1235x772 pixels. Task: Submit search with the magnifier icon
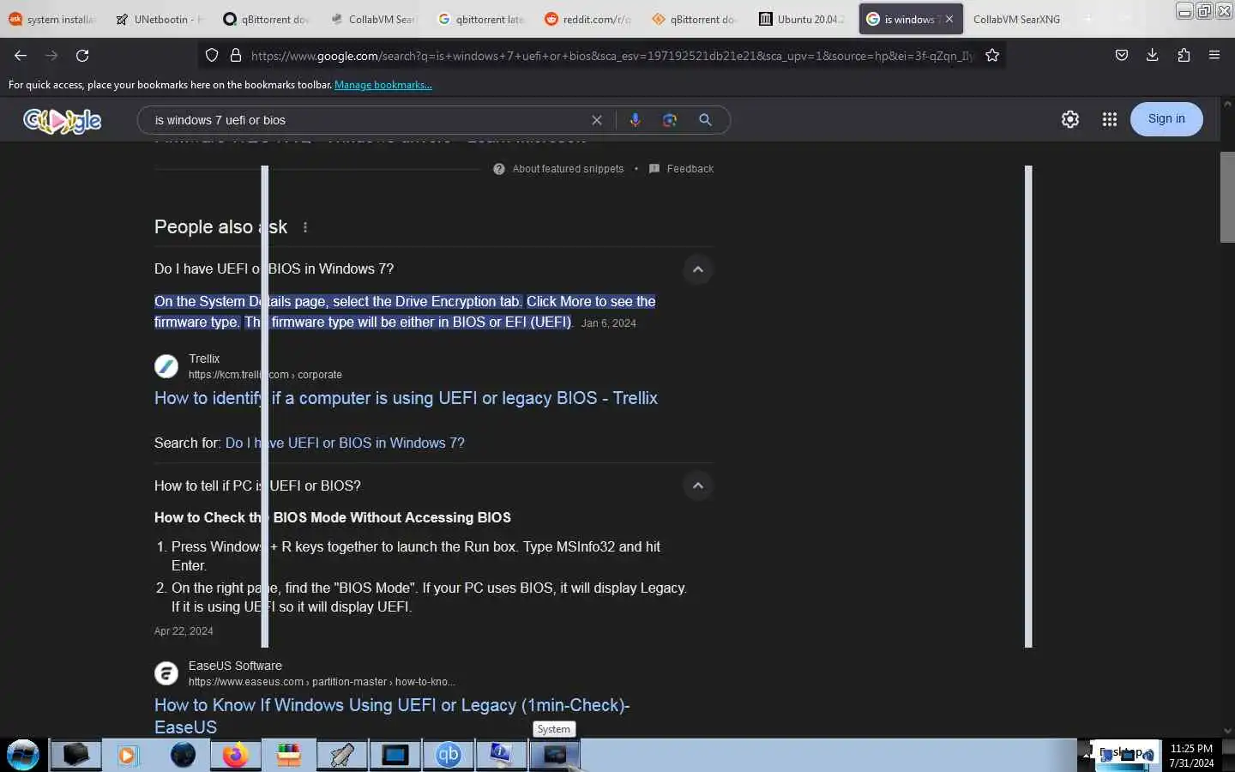tap(705, 120)
